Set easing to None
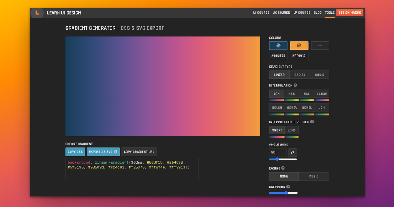 pyautogui.click(x=284, y=176)
